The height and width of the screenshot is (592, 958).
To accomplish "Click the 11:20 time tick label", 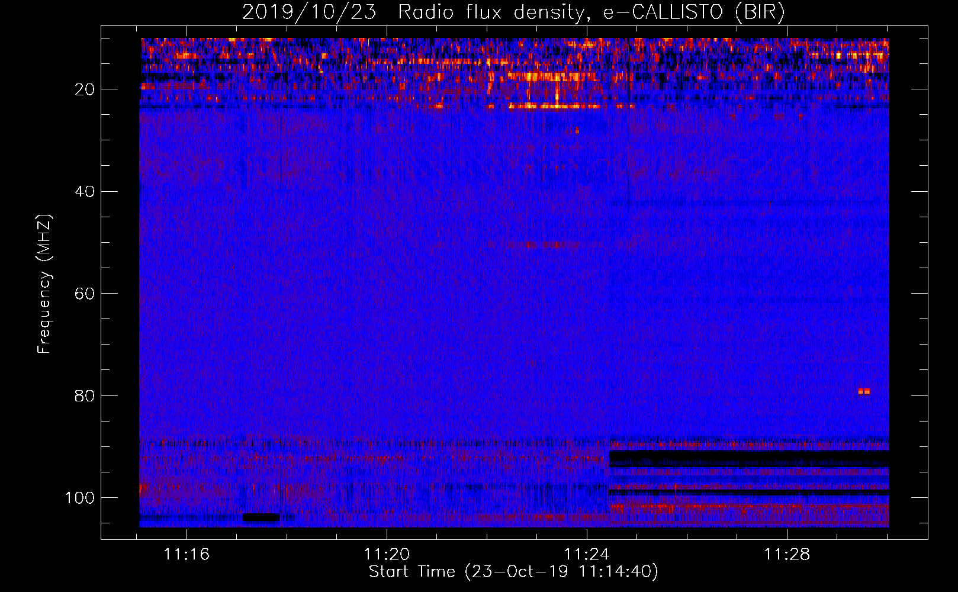I will pos(387,555).
